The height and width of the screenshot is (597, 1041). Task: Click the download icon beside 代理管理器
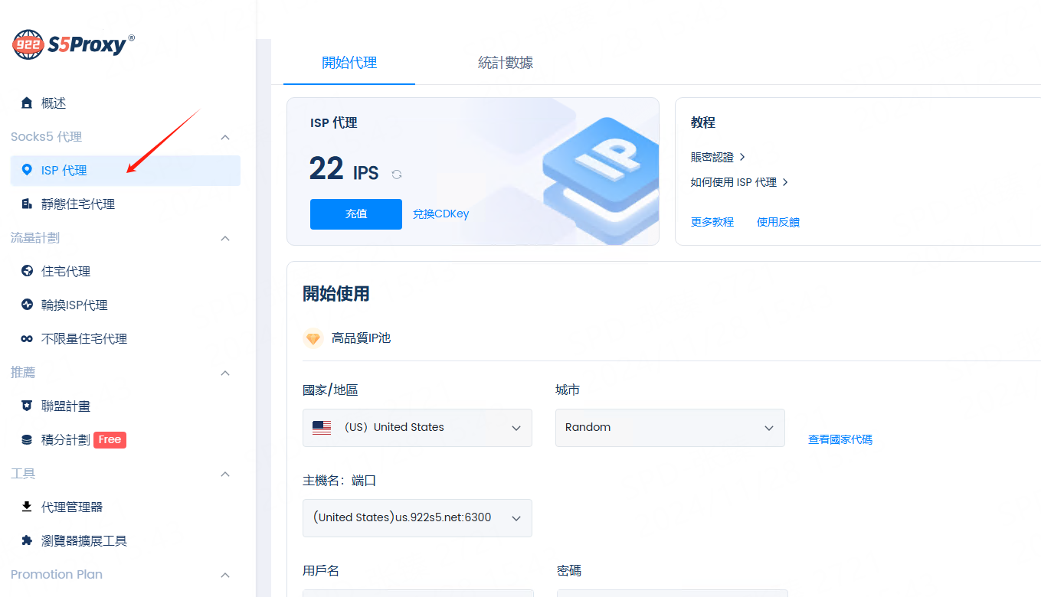[27, 507]
